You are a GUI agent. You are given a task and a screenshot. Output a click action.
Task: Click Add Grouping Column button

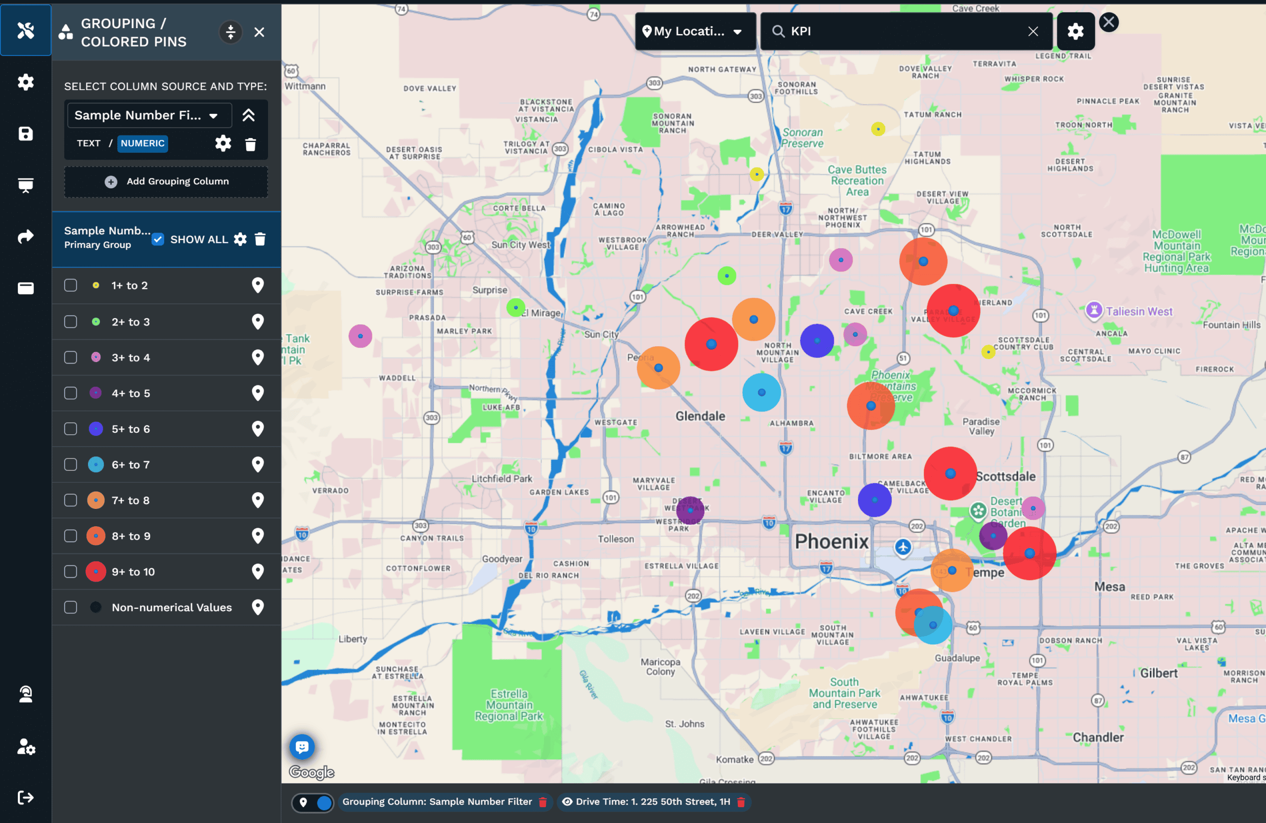click(x=166, y=182)
